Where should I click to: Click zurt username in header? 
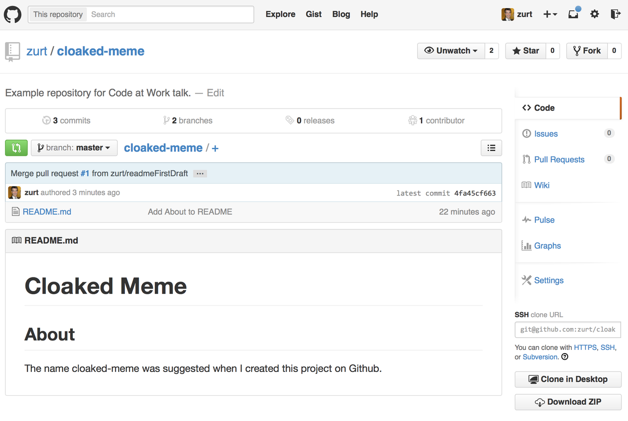tap(525, 15)
